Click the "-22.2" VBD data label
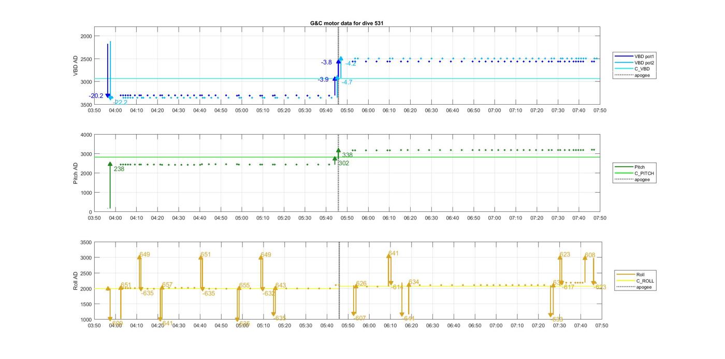This screenshot has height=359, width=725. [120, 103]
